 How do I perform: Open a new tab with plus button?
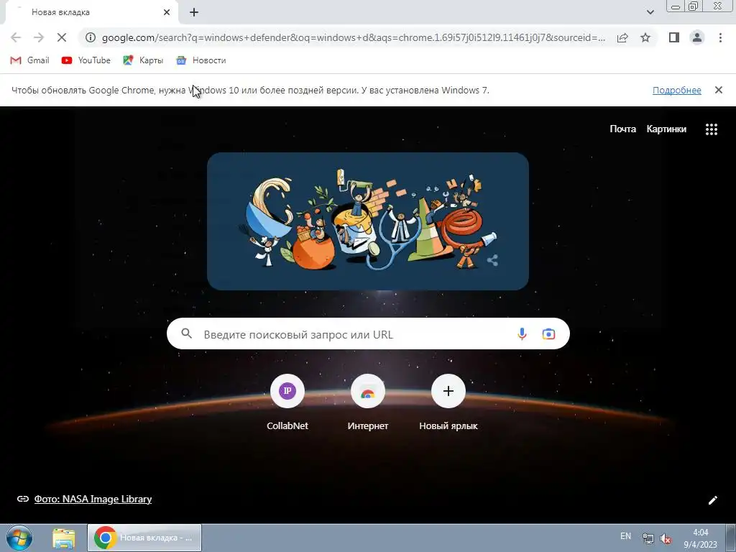pos(194,12)
